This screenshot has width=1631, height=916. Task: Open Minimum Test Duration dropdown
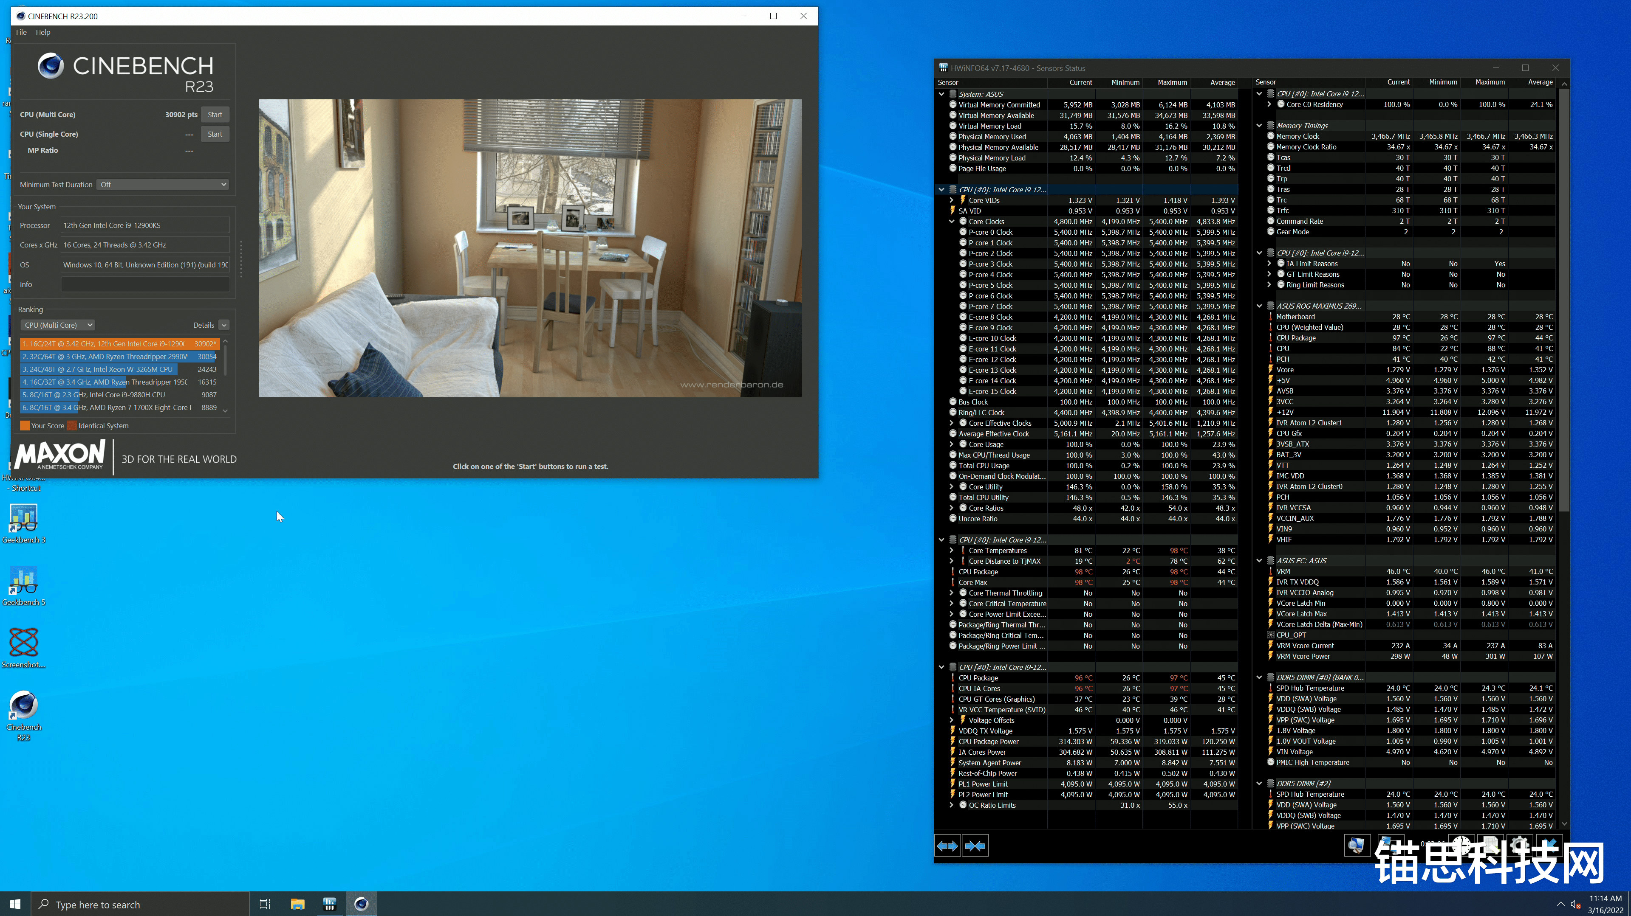coord(163,185)
